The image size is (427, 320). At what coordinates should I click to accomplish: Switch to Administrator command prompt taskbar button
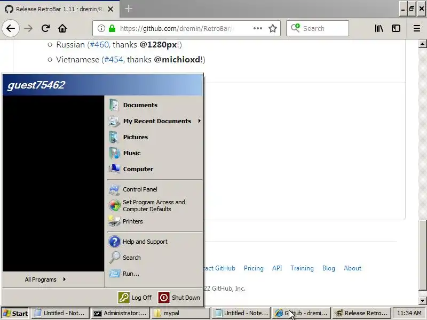click(121, 313)
